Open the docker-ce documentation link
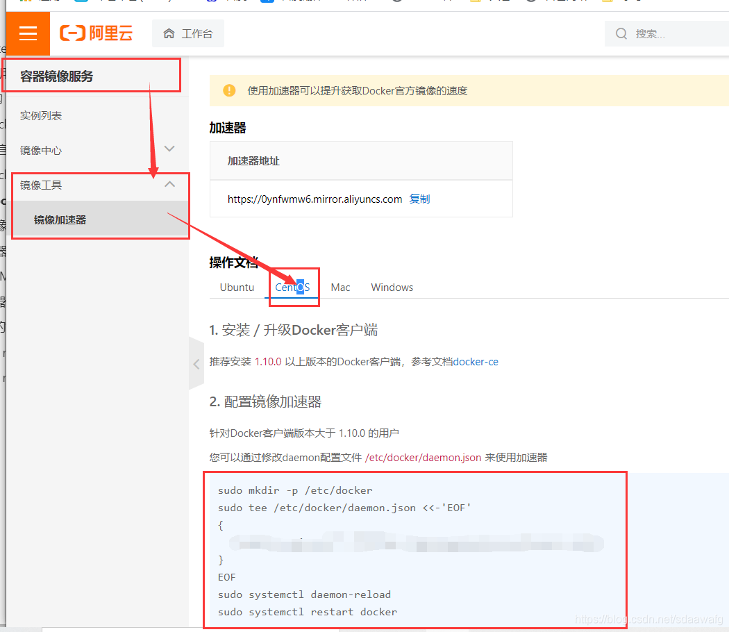The image size is (729, 632). pos(476,362)
